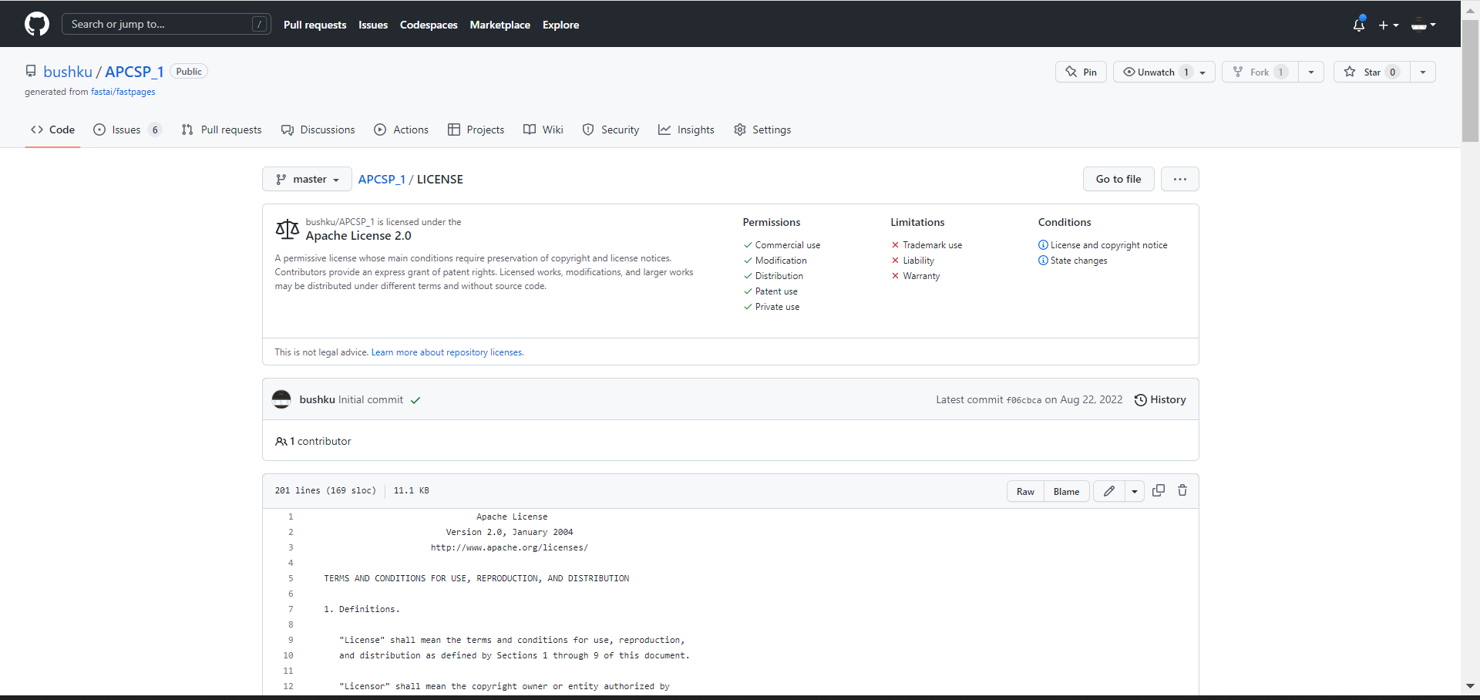Viewport: 1480px width, 700px height.
Task: Click the Commercial use permission text
Action: pos(787,245)
